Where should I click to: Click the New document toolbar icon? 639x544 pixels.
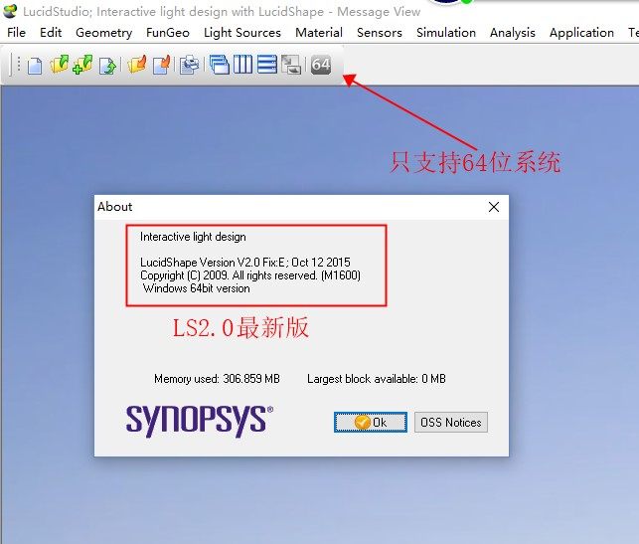35,66
